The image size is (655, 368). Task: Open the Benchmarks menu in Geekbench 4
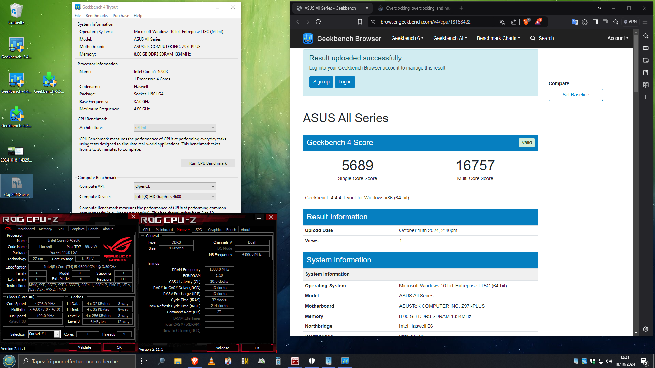[x=97, y=16]
